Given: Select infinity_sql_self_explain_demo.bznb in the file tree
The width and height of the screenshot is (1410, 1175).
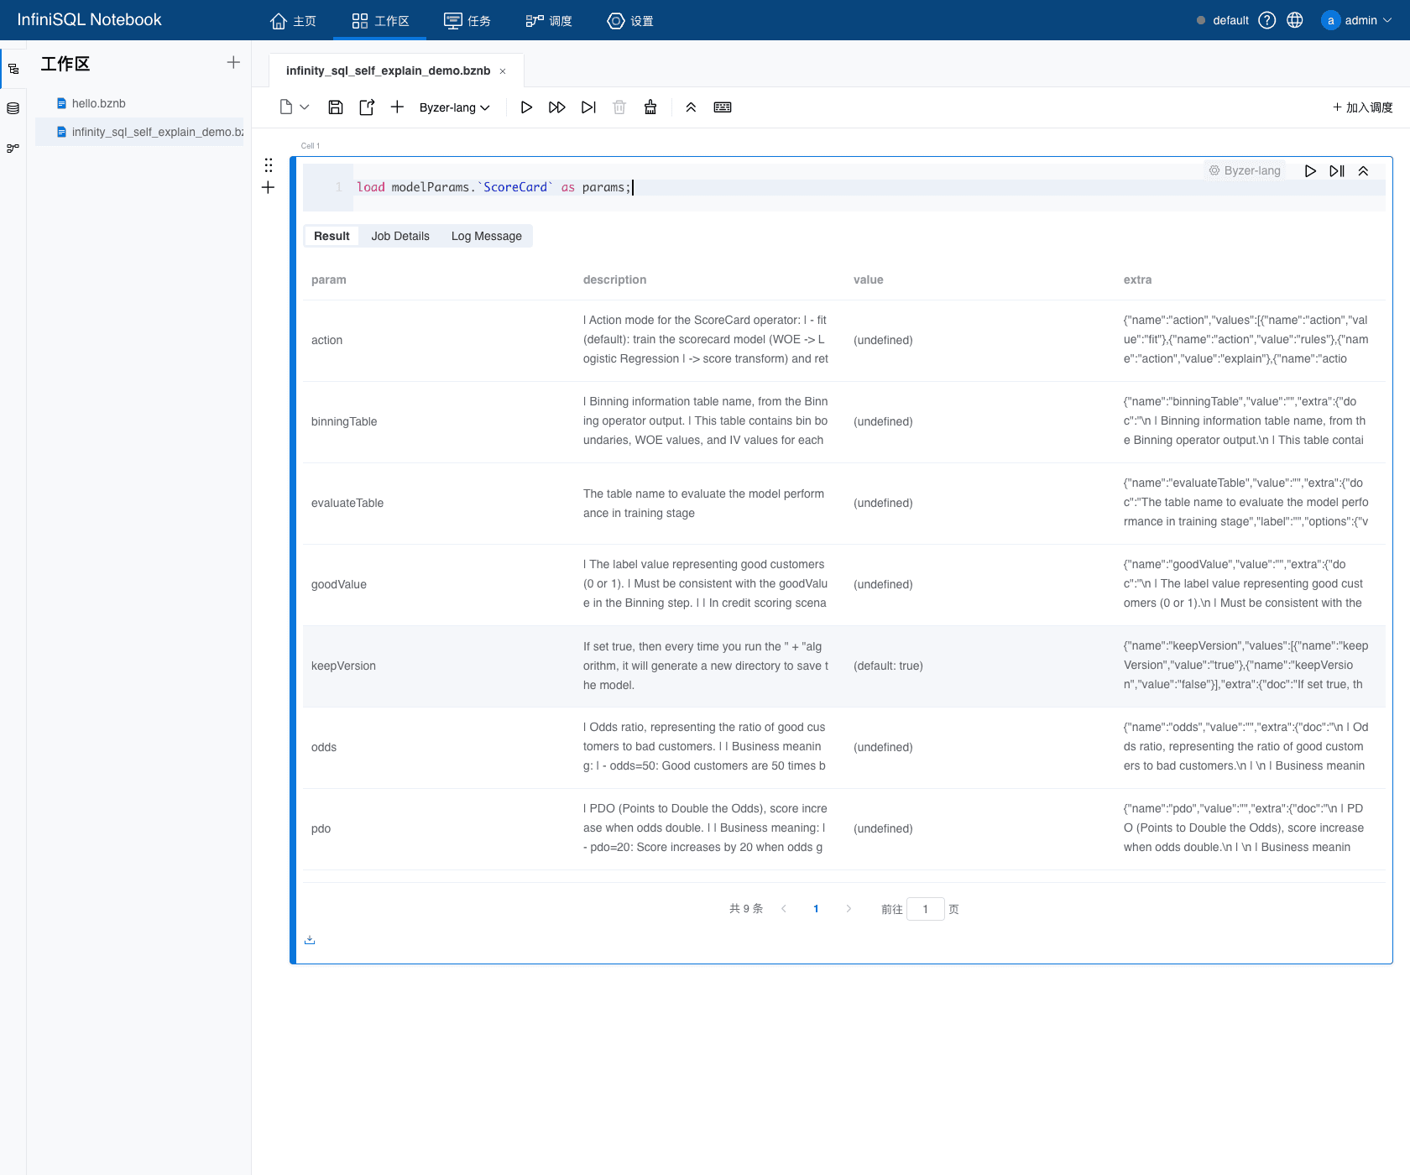Looking at the screenshot, I should point(139,132).
